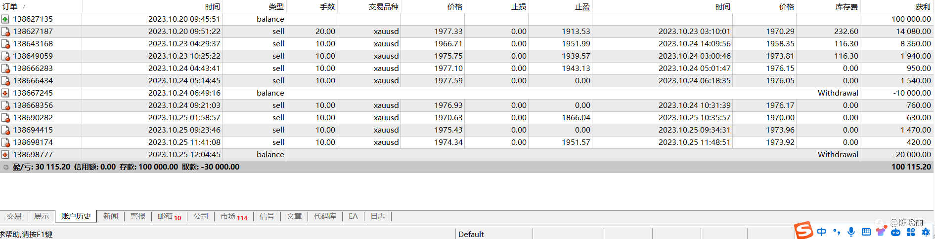The width and height of the screenshot is (935, 239).
Task: Click the deposit icon of order 138627135
Action: pyautogui.click(x=5, y=19)
